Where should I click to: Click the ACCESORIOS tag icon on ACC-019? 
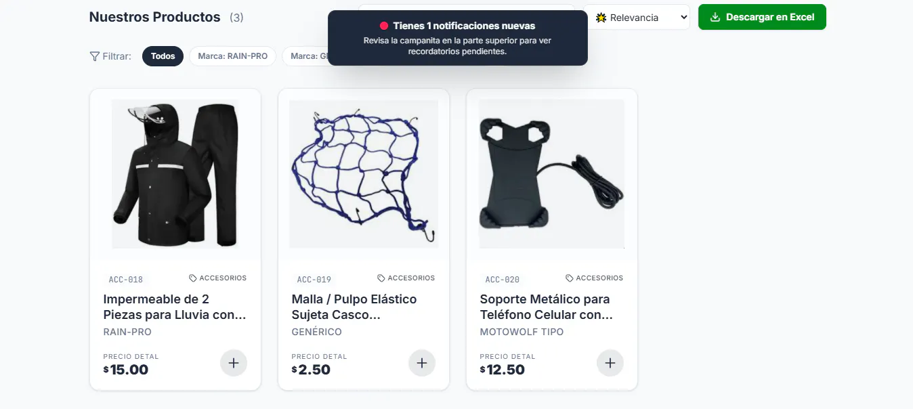tap(381, 278)
